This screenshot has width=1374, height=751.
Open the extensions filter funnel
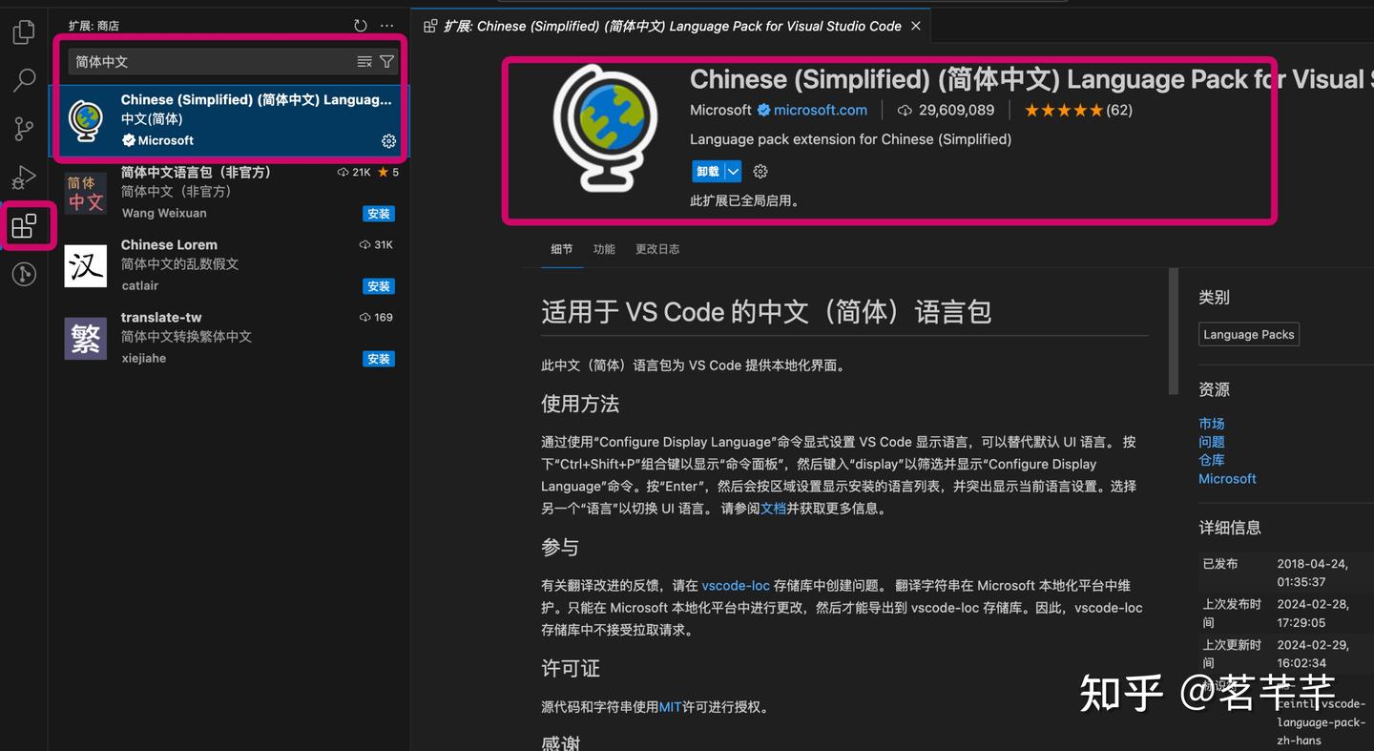[x=386, y=61]
